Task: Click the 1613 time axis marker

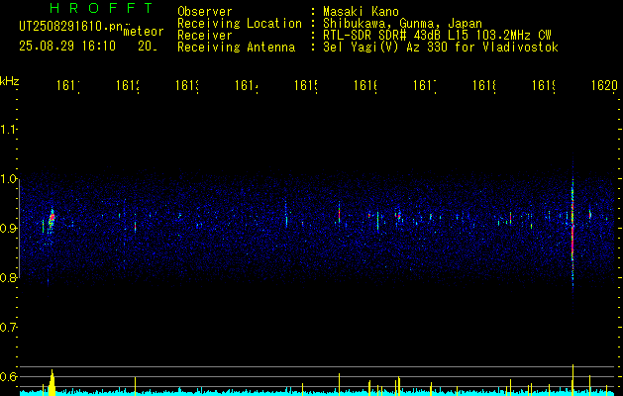Action: coord(187,85)
